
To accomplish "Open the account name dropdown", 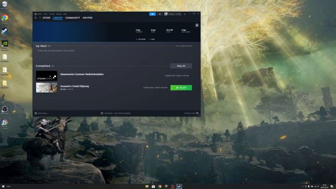I will pyautogui.click(x=175, y=14).
